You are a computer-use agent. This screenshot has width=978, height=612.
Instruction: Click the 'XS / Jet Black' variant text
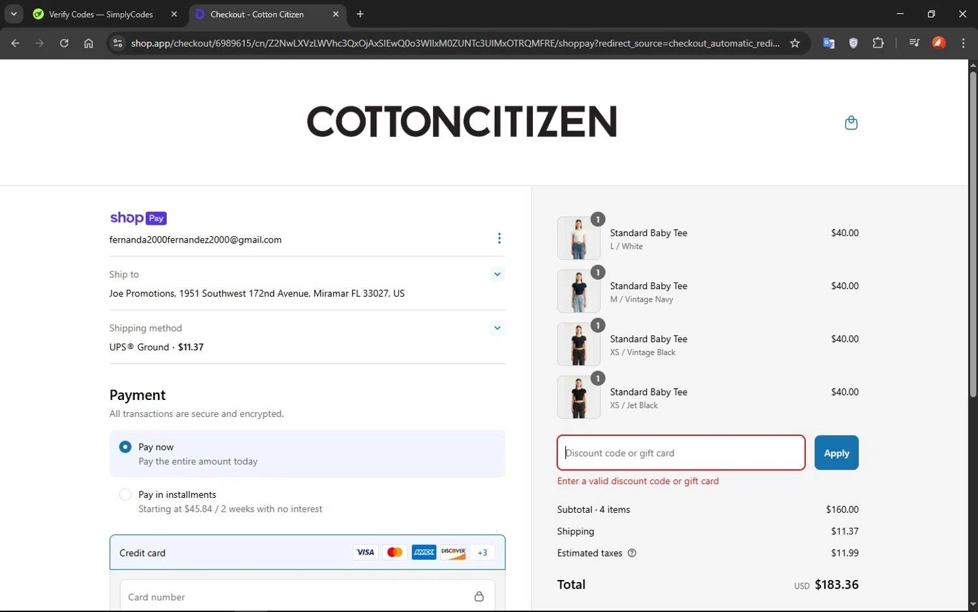(634, 405)
